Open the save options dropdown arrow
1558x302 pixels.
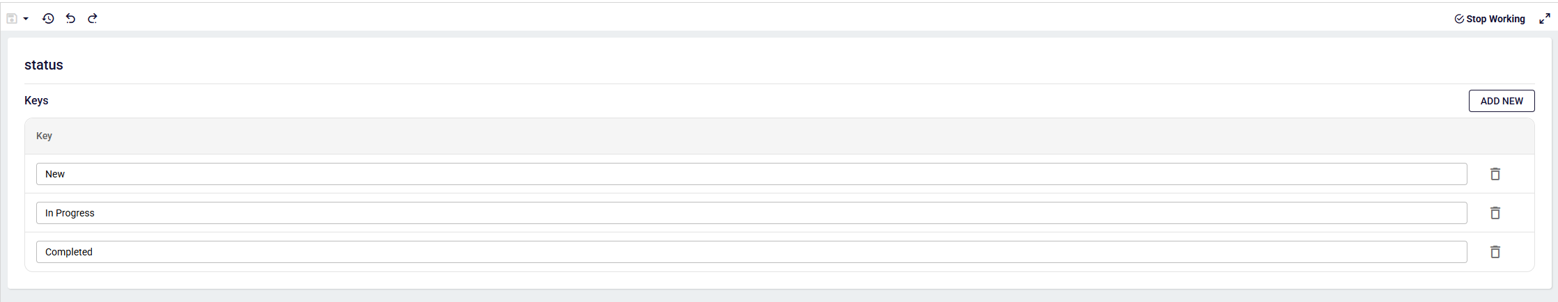click(x=26, y=19)
